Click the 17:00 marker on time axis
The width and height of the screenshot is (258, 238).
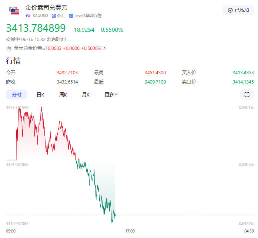coord(130,231)
